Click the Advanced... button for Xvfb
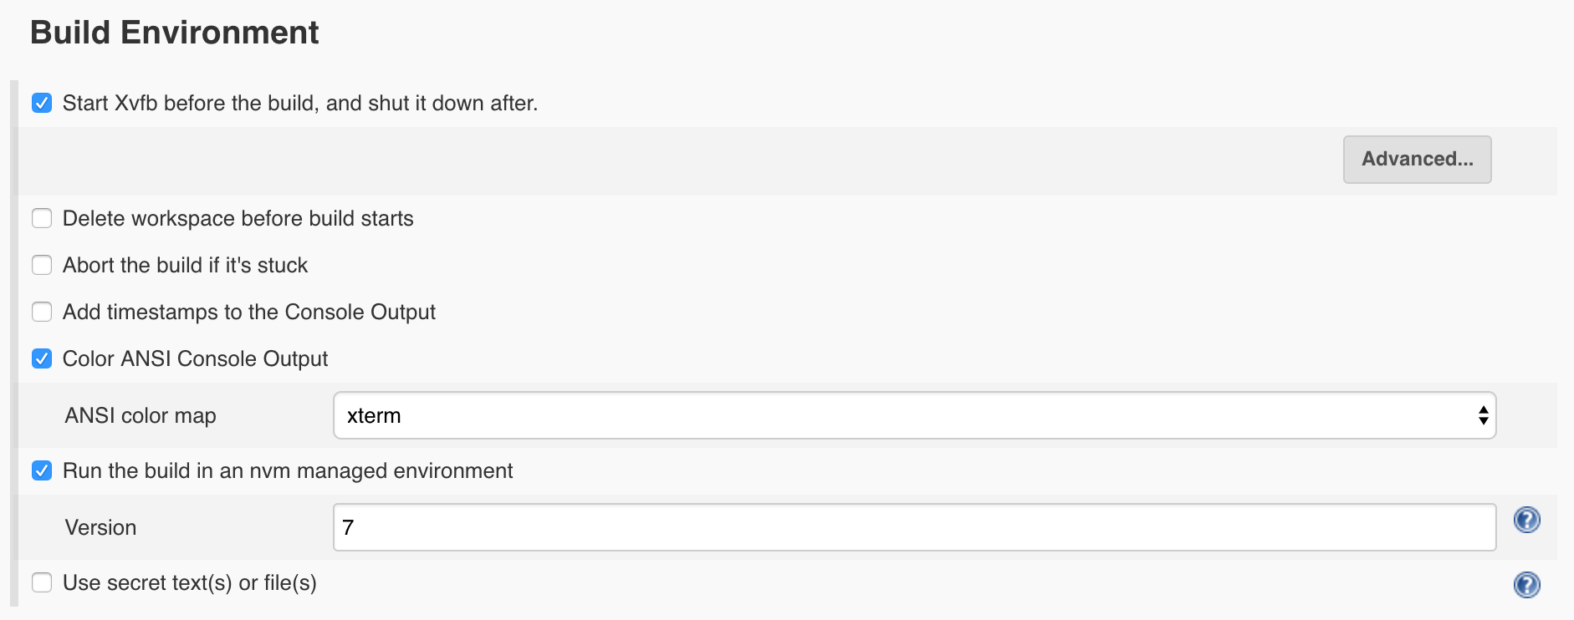The width and height of the screenshot is (1574, 620). point(1417,159)
